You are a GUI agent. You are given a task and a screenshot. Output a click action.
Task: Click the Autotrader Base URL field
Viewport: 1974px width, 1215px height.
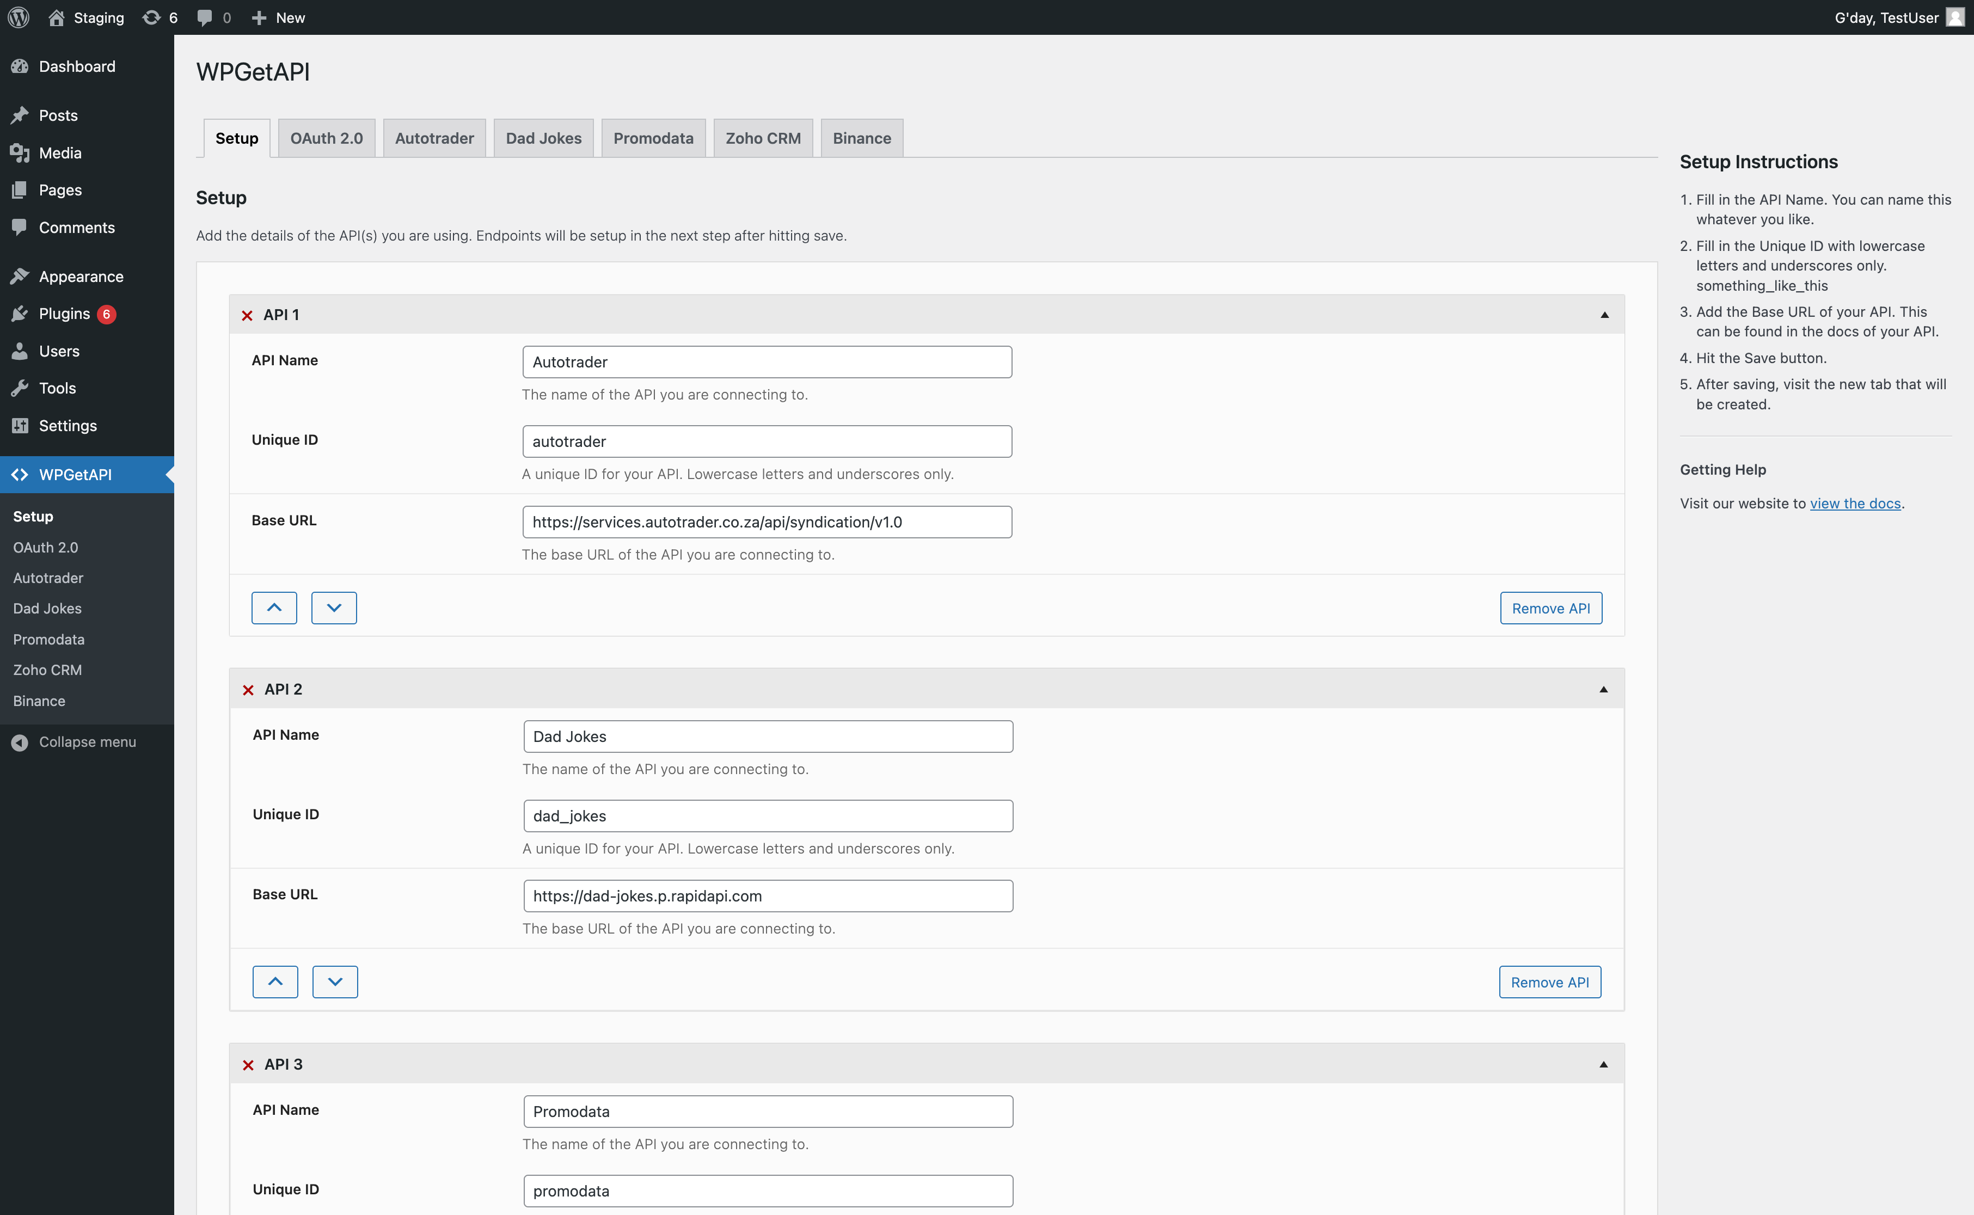point(767,521)
